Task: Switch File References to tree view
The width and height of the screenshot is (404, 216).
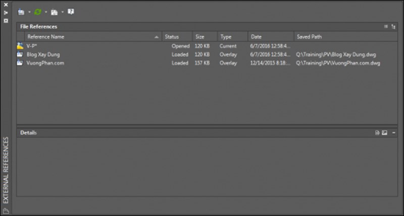Action: coord(393,26)
